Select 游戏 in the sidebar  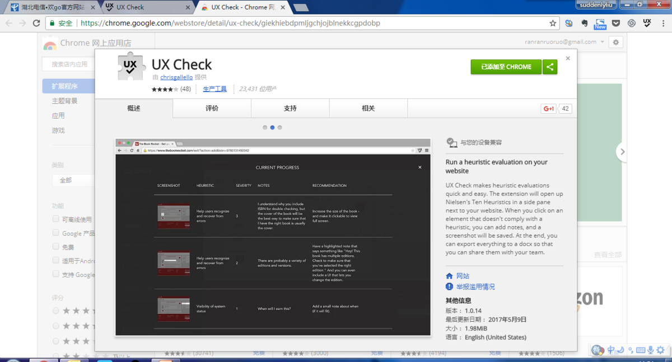click(58, 130)
